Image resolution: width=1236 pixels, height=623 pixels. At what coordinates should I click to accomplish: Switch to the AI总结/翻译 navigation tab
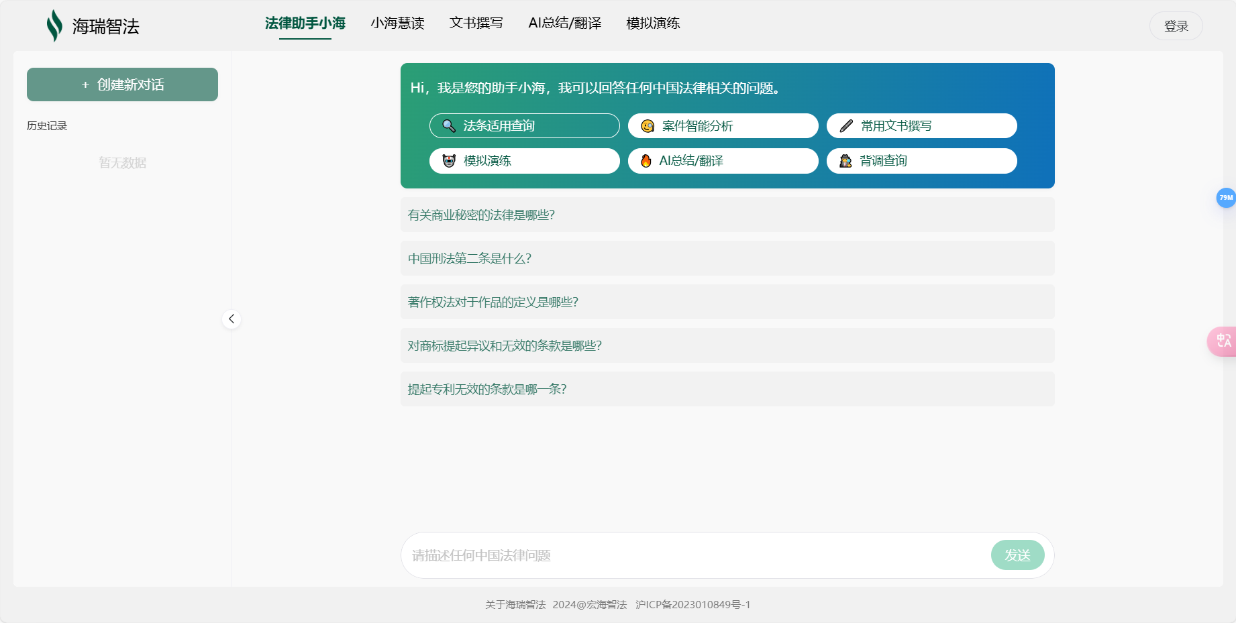click(x=564, y=23)
